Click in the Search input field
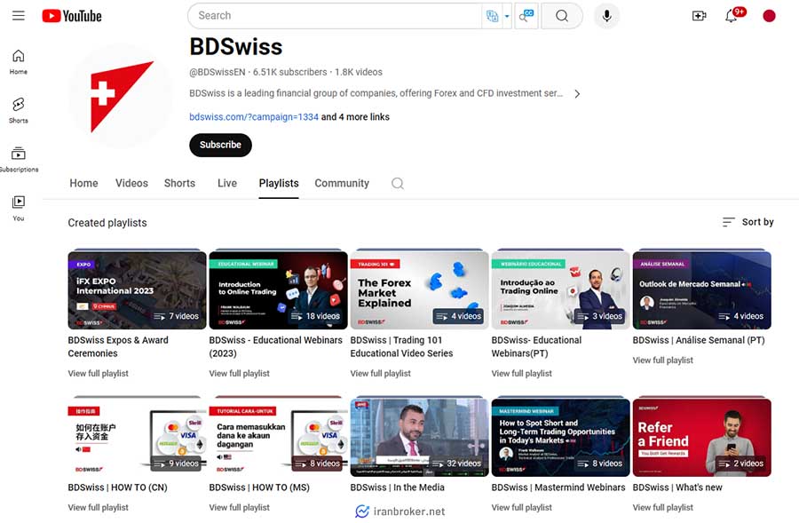 [x=336, y=16]
